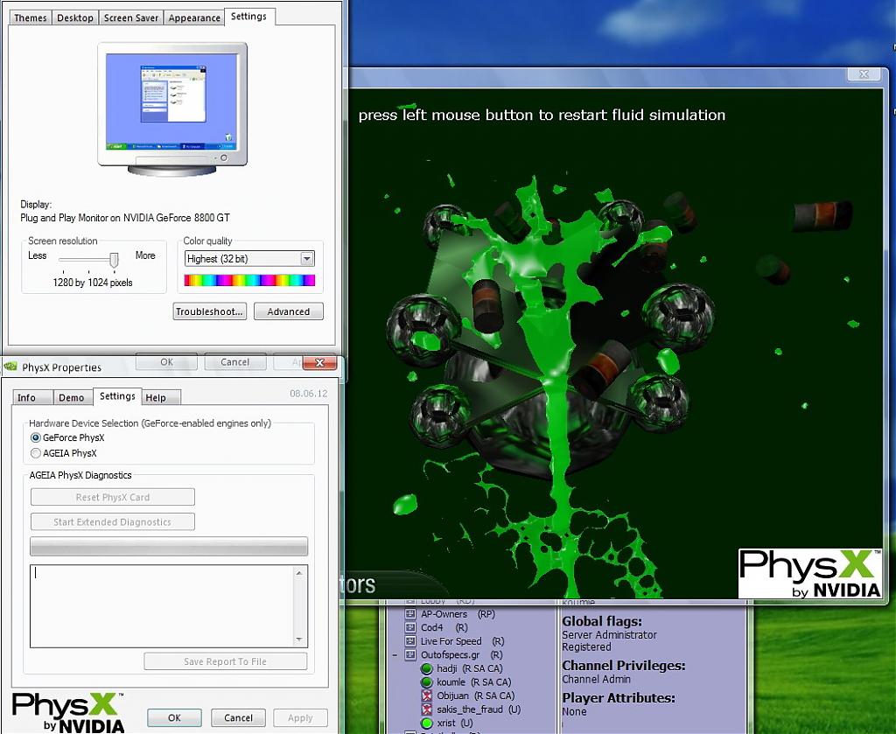Select user xrist in channel list

point(447,724)
